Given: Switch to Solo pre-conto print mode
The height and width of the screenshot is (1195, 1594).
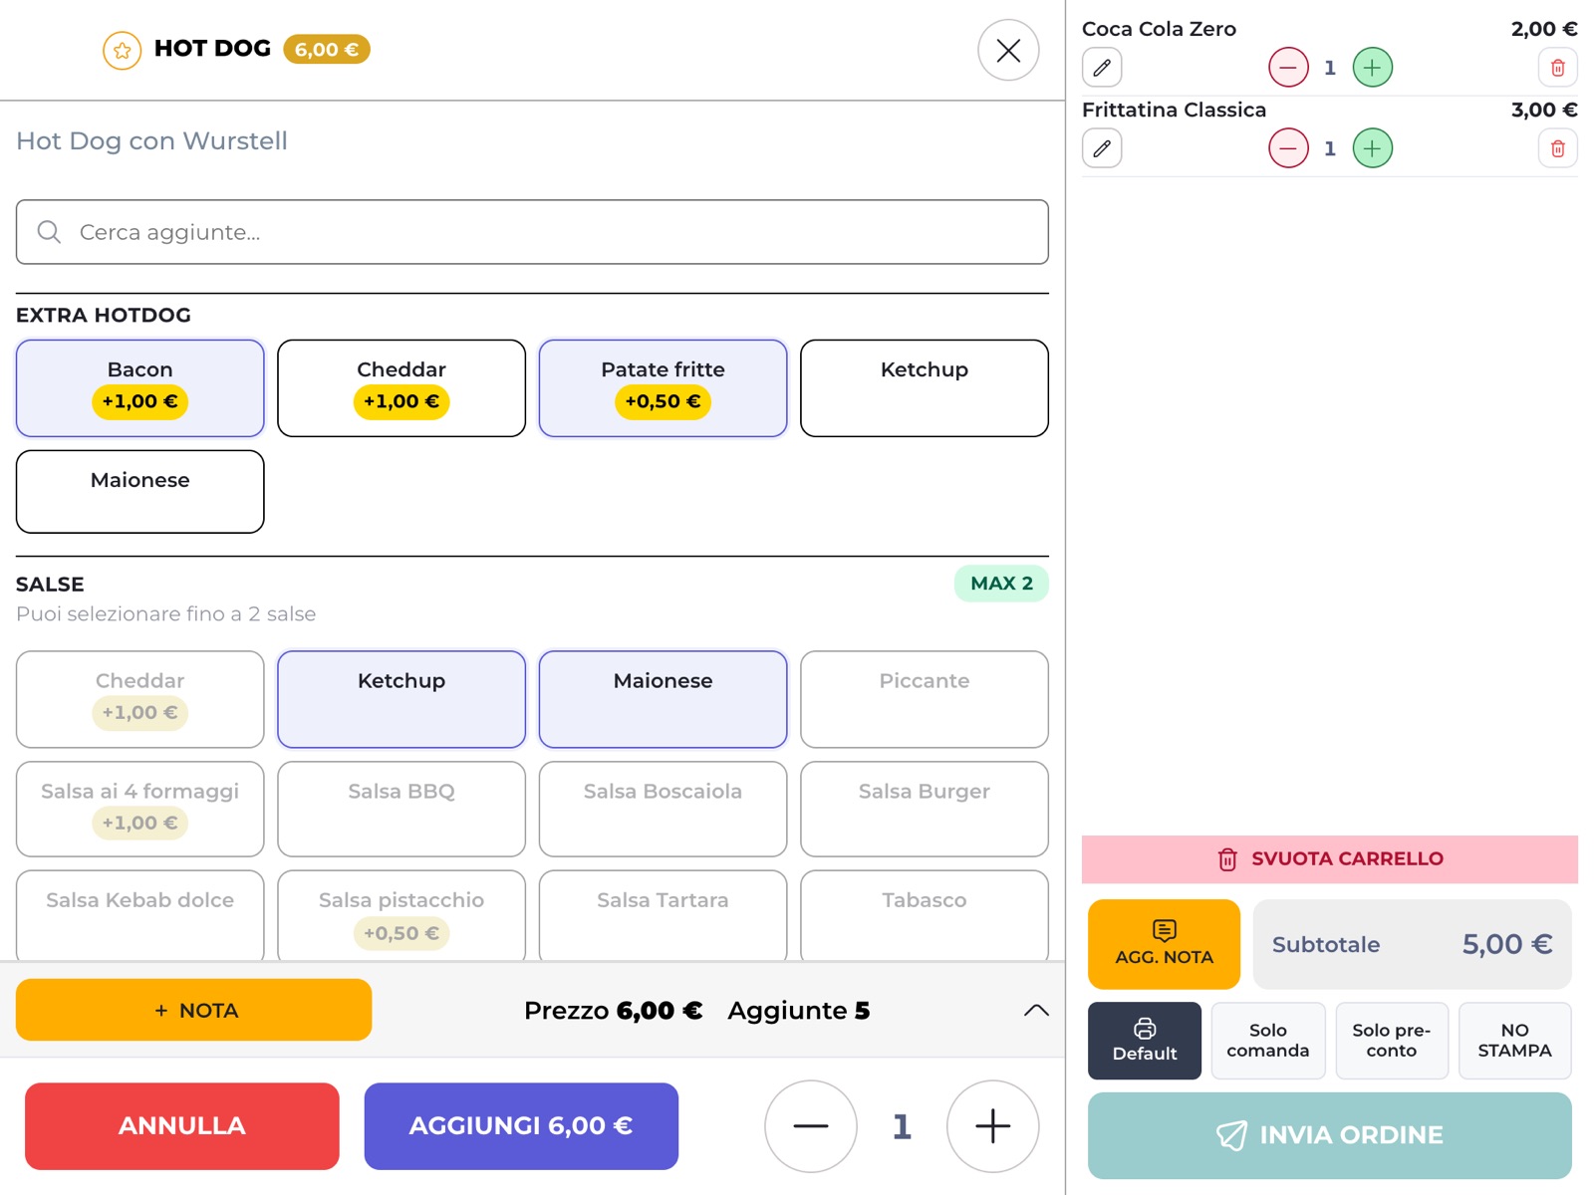Looking at the screenshot, I should coord(1392,1041).
